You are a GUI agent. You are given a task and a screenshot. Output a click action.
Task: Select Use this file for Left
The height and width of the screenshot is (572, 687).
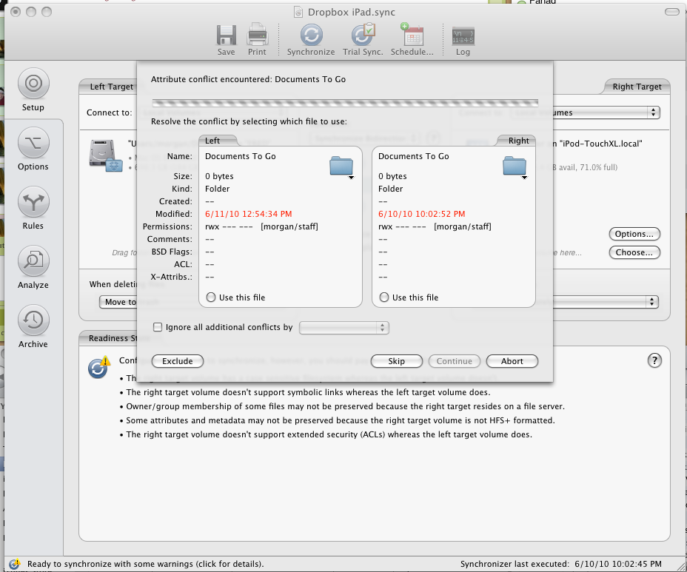pos(211,297)
